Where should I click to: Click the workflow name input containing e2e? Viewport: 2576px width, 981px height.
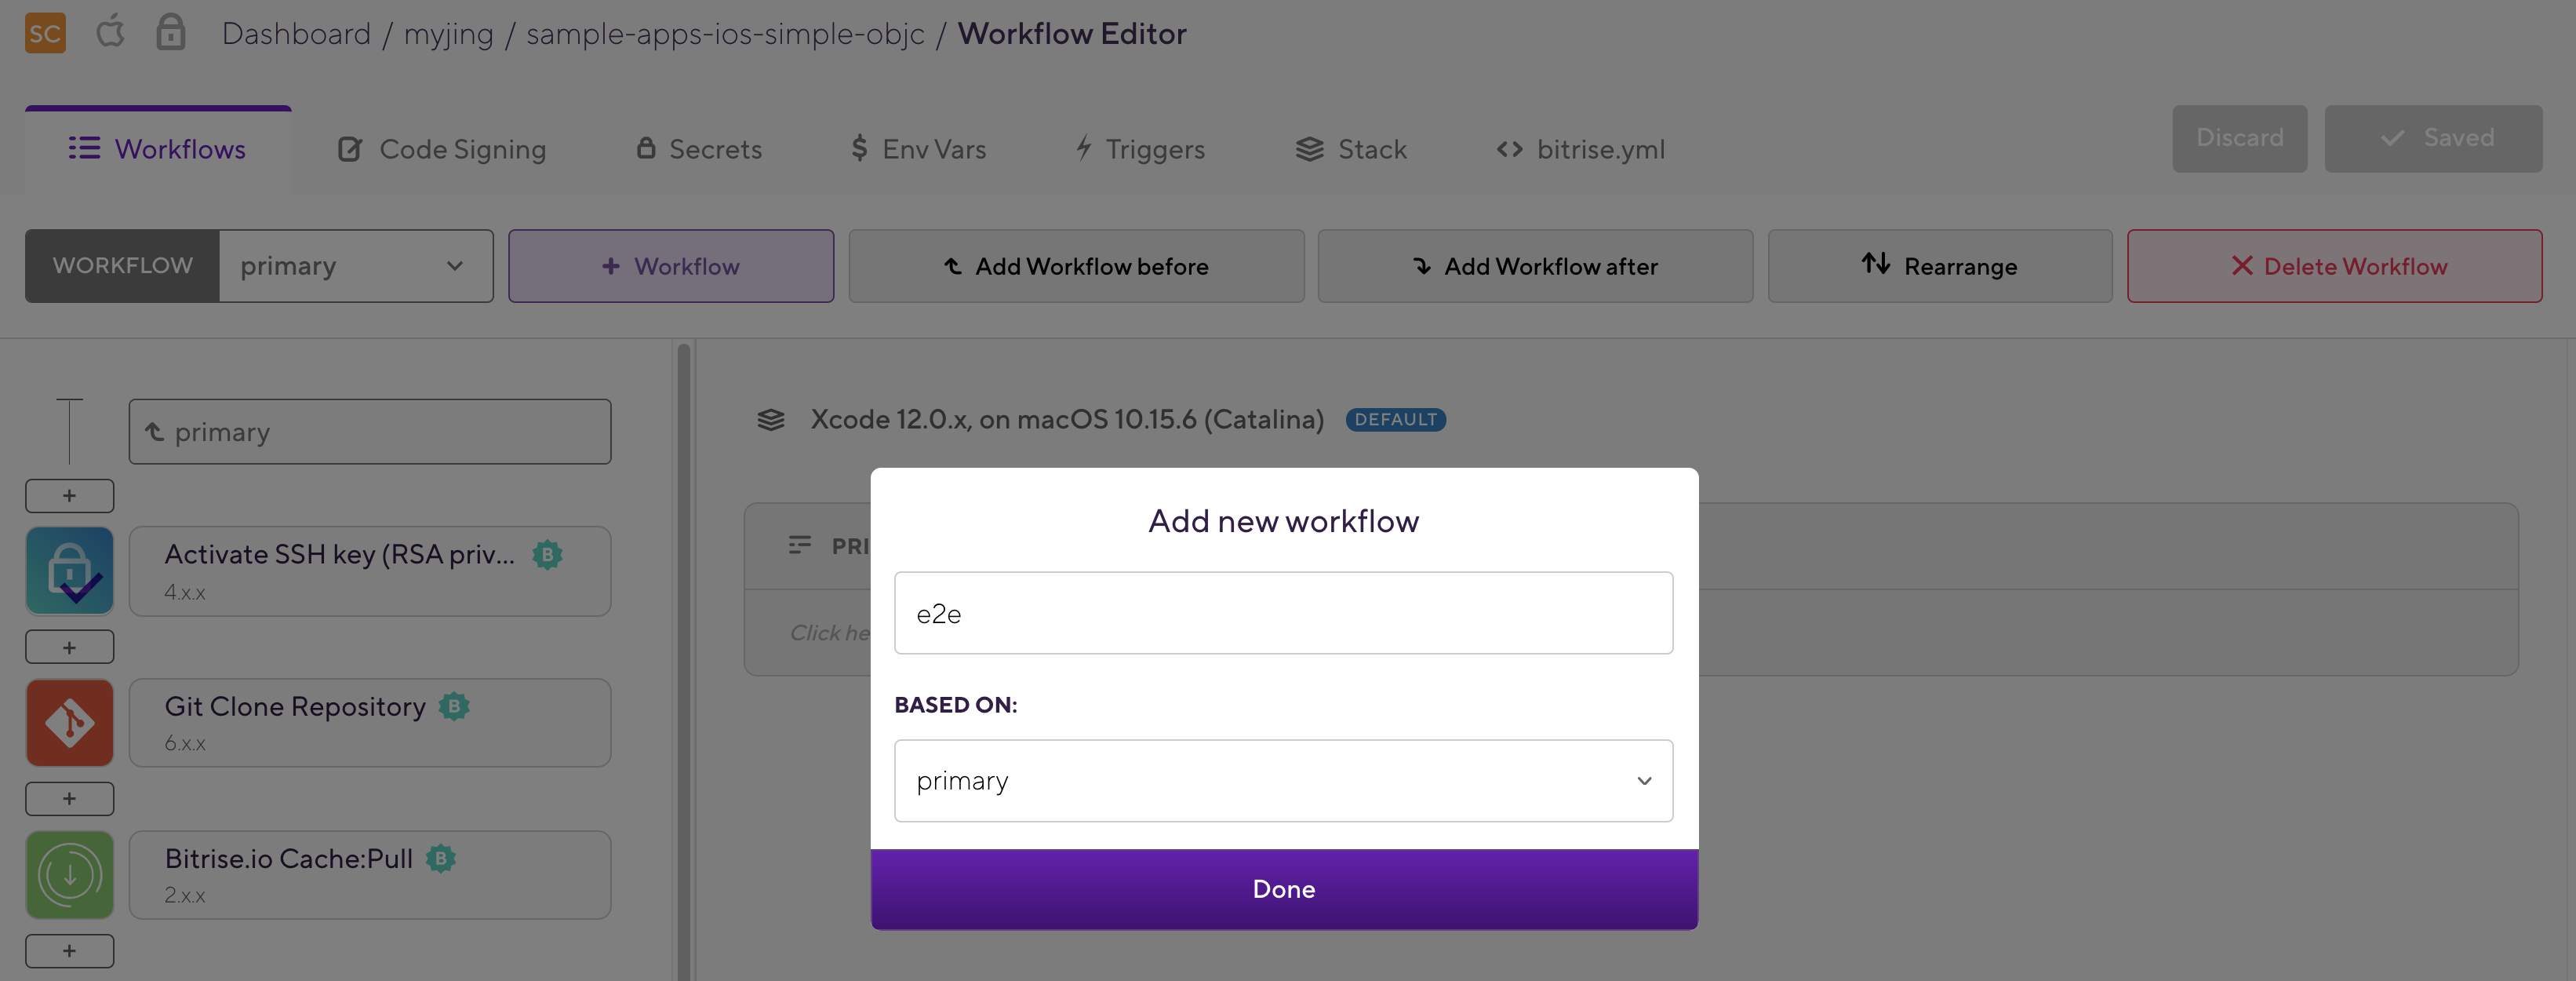click(1283, 613)
